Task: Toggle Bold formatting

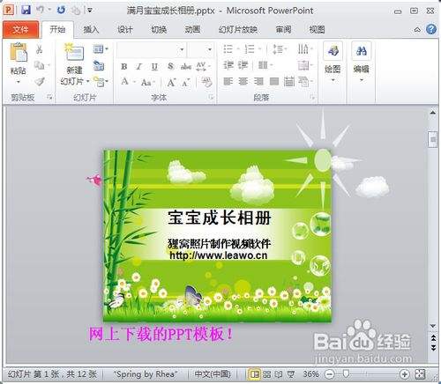Action: (124, 67)
